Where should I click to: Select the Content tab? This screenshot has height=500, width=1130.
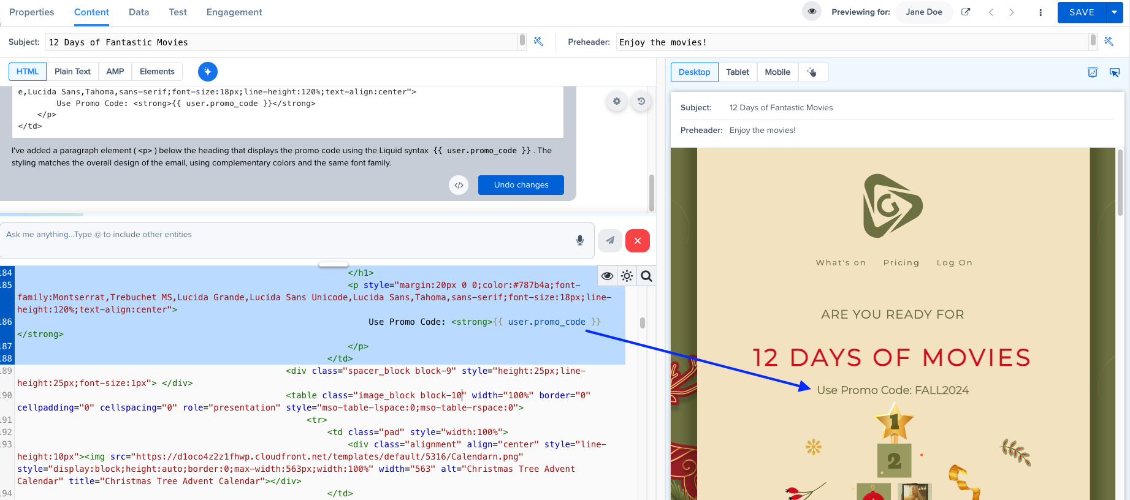pos(91,12)
